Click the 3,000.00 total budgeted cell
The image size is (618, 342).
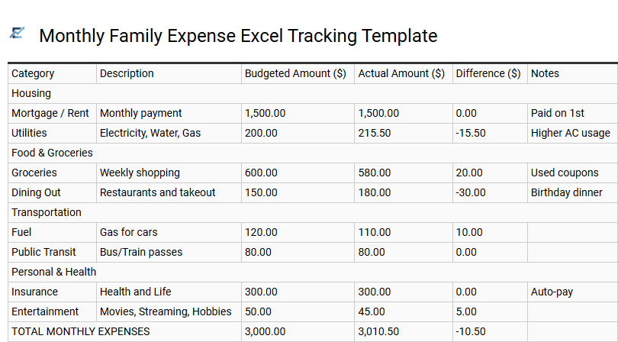298,332
